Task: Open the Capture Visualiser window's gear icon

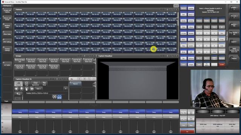Action: click(x=167, y=56)
